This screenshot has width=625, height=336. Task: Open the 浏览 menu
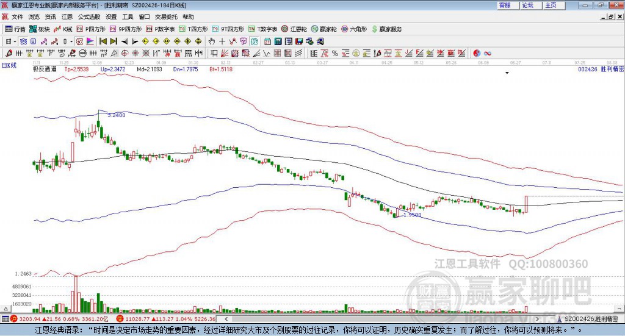tap(34, 16)
